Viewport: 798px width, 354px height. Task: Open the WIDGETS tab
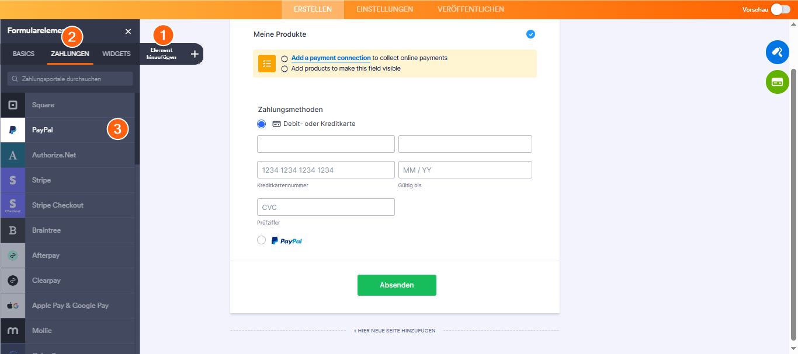tap(116, 54)
